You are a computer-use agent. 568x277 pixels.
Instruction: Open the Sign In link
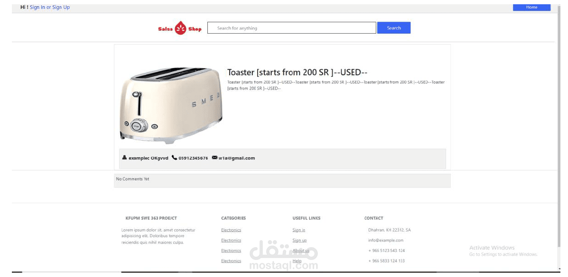click(x=37, y=7)
